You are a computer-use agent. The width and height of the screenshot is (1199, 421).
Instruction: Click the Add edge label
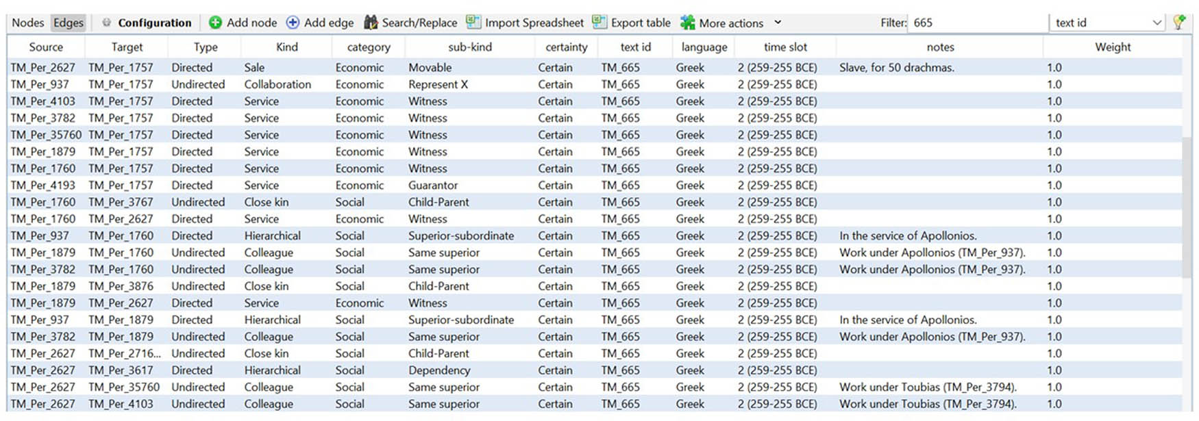329,23
